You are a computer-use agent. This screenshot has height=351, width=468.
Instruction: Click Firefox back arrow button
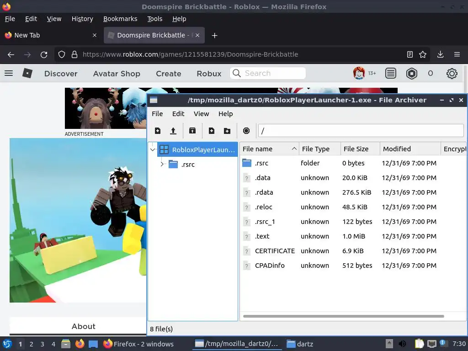coord(11,55)
